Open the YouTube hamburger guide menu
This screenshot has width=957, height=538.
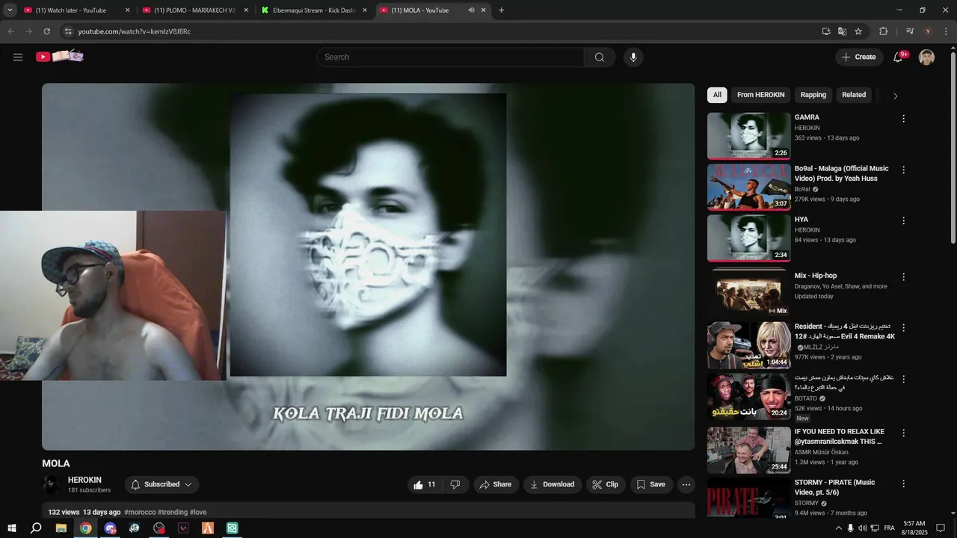click(18, 57)
